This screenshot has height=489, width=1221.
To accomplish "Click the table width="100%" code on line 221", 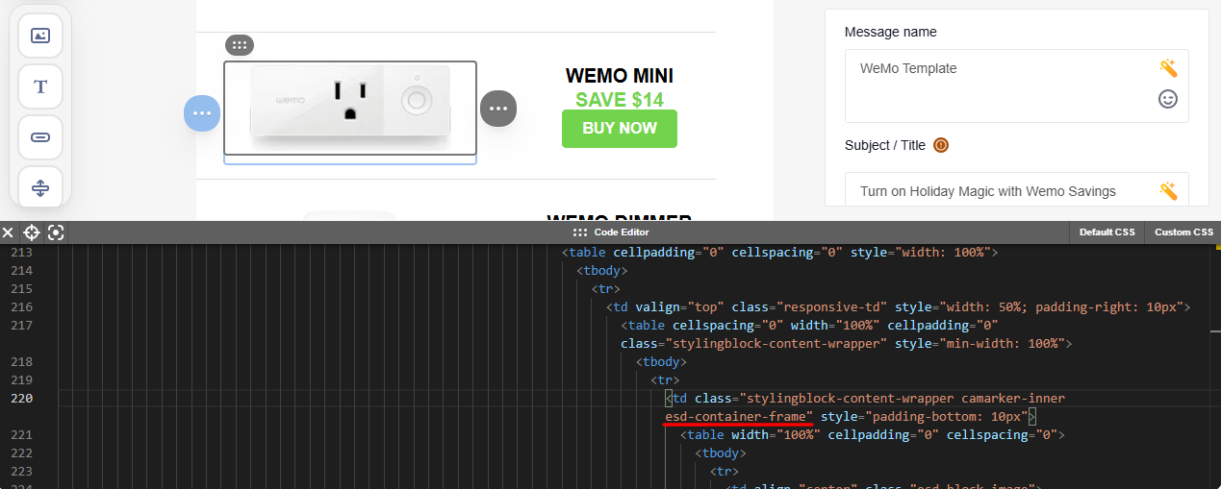I will pyautogui.click(x=873, y=434).
